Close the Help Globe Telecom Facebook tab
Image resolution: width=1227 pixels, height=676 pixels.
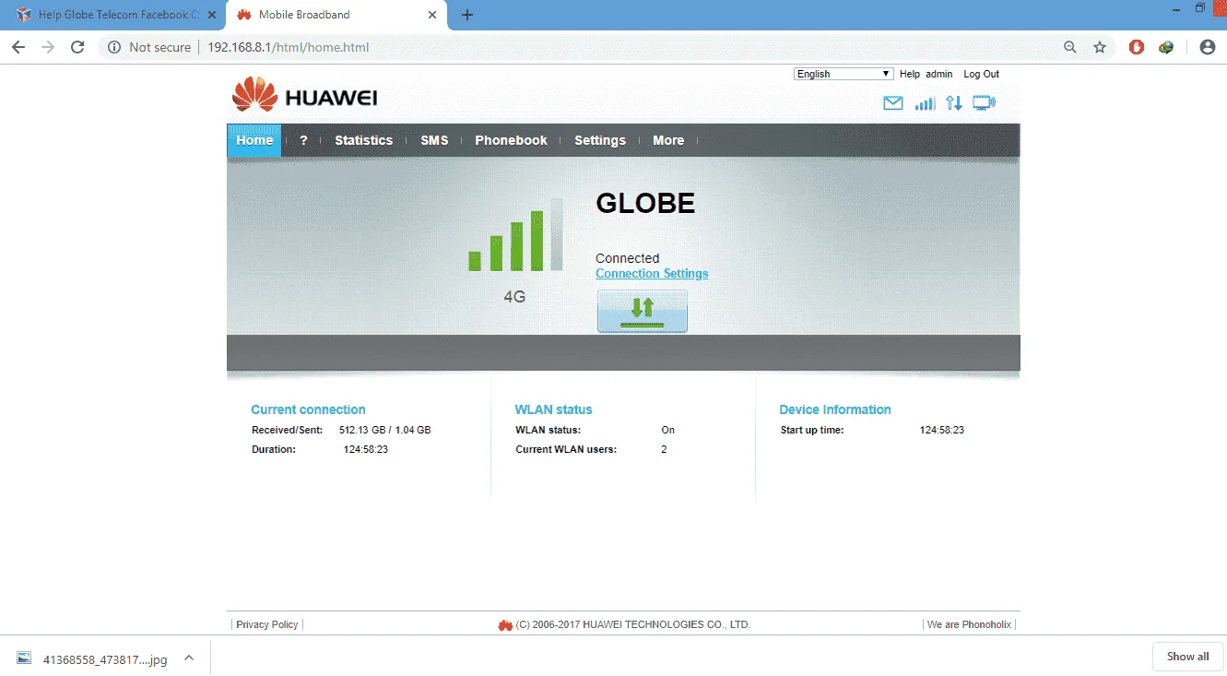[211, 15]
